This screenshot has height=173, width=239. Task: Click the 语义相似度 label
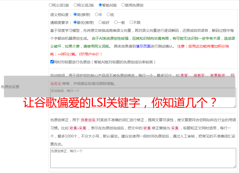[61, 15]
